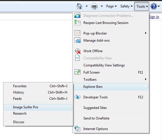Click the blue Help question mark icon
This screenshot has width=162, height=140.
[x=154, y=6]
